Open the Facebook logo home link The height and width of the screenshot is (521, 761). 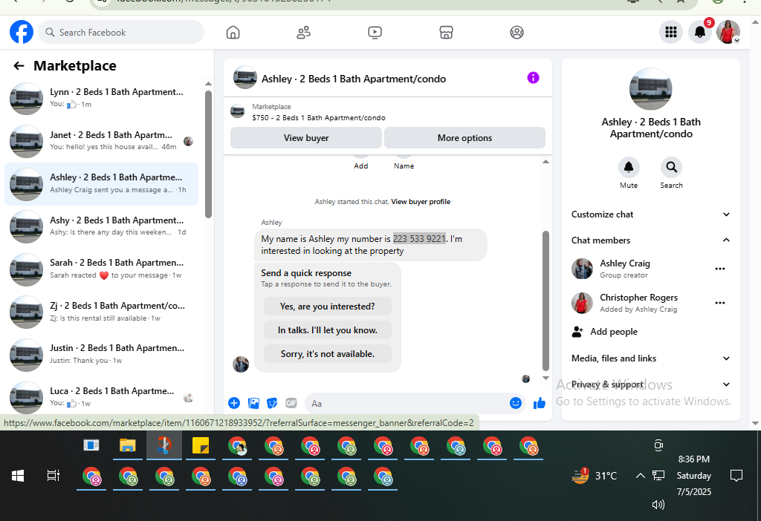click(x=22, y=32)
